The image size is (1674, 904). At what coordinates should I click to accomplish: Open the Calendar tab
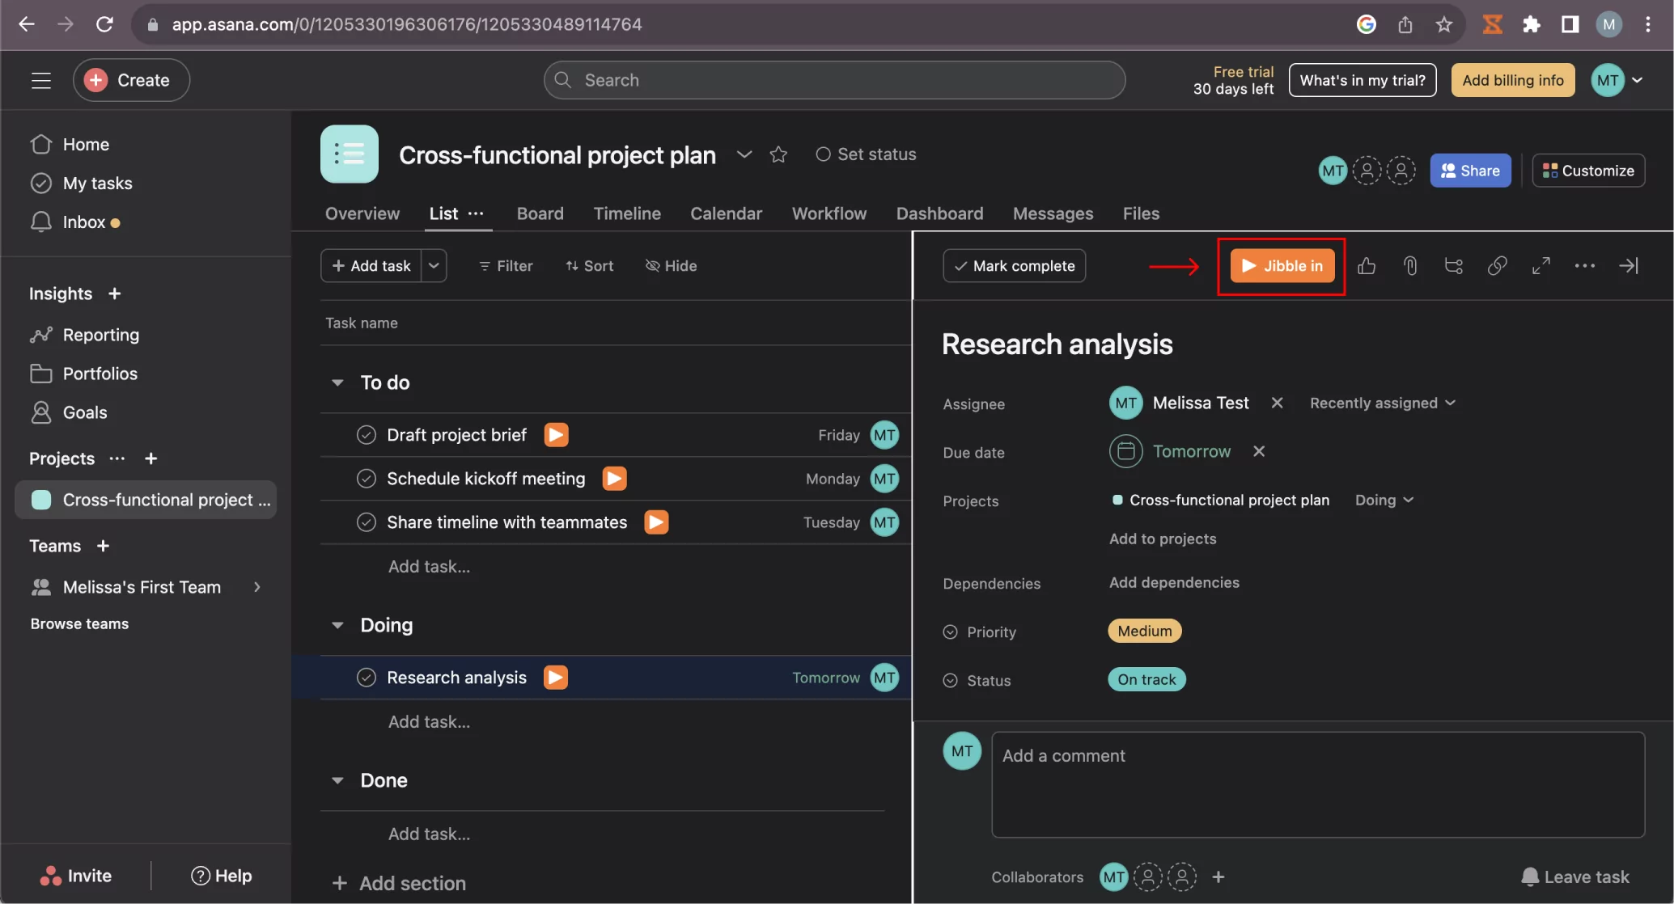pos(726,213)
